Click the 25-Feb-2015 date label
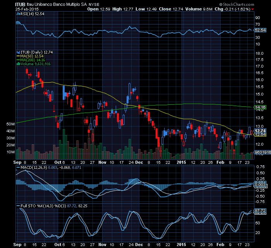This screenshot has width=271, height=248. pyautogui.click(x=27, y=9)
